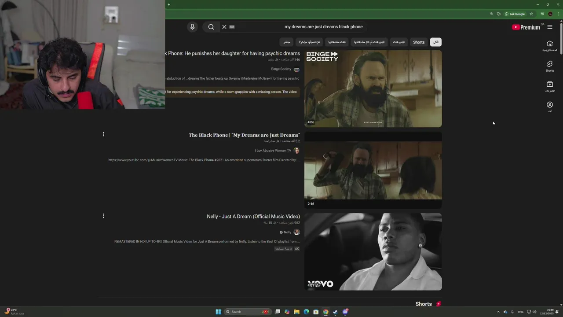Click the YouTube Premium logo
This screenshot has height=317, width=563.
point(526,27)
